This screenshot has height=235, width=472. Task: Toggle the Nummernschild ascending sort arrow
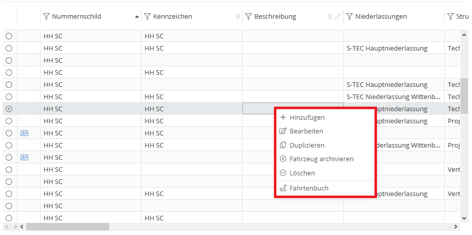(137, 17)
